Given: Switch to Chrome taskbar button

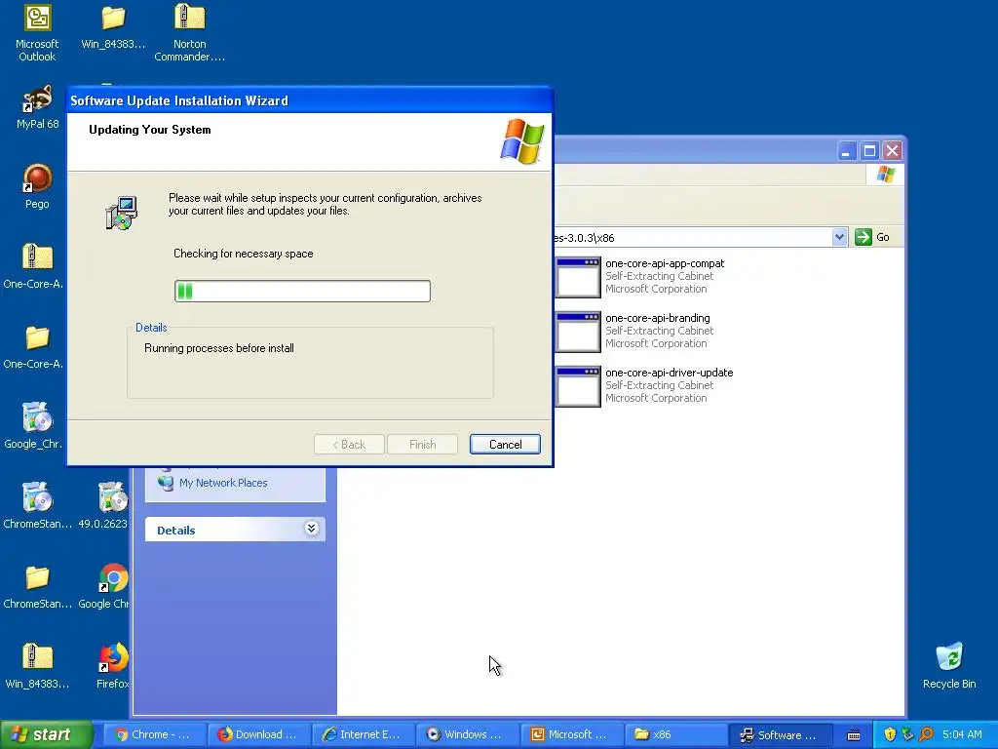Looking at the screenshot, I should click(x=155, y=734).
